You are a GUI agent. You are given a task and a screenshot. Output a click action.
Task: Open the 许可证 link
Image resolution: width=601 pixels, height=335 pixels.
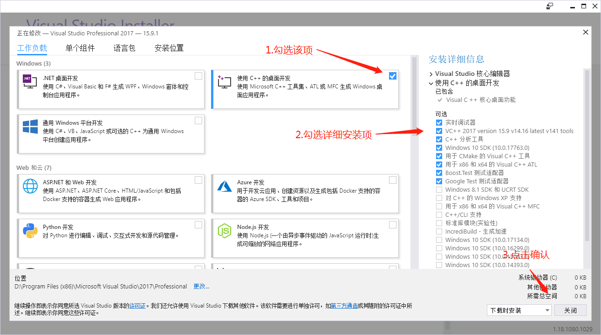[137, 306]
